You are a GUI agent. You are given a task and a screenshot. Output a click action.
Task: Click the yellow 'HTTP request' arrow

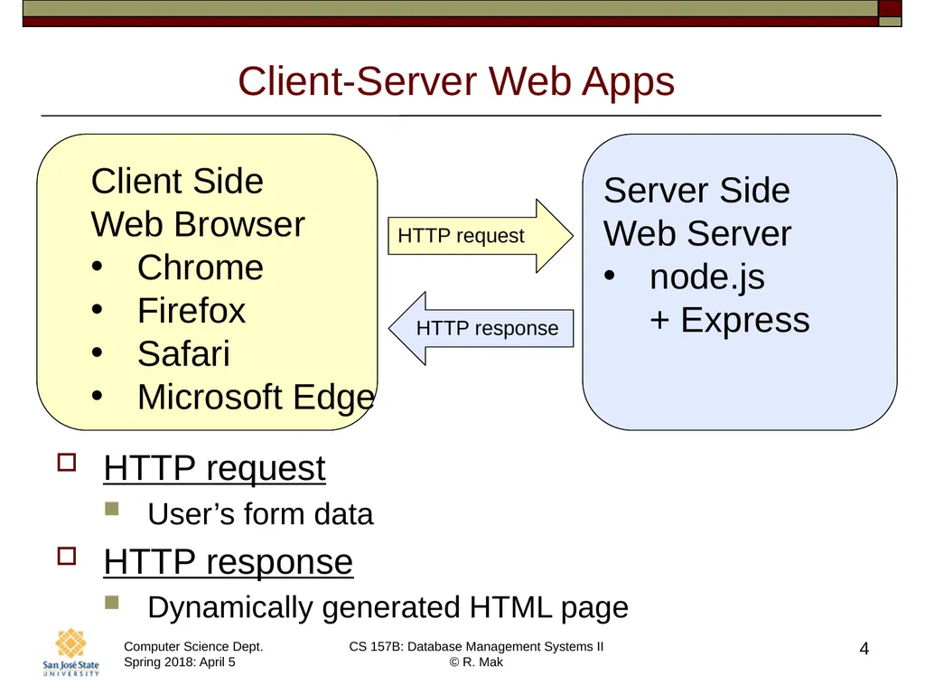point(481,236)
